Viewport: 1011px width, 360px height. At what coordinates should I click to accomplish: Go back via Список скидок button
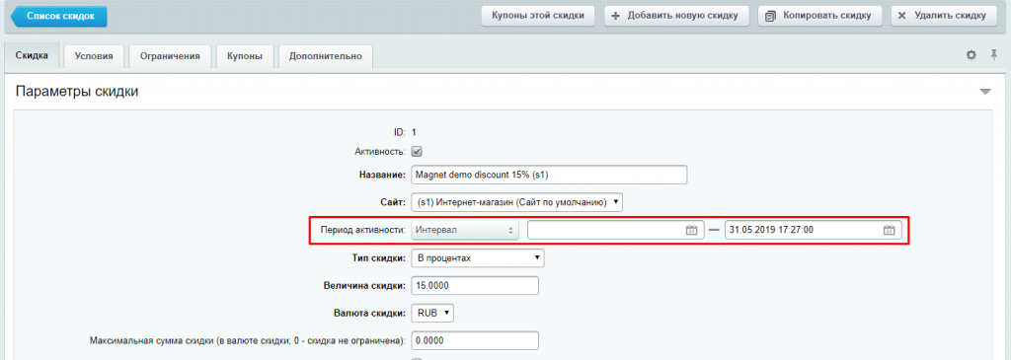coord(56,16)
